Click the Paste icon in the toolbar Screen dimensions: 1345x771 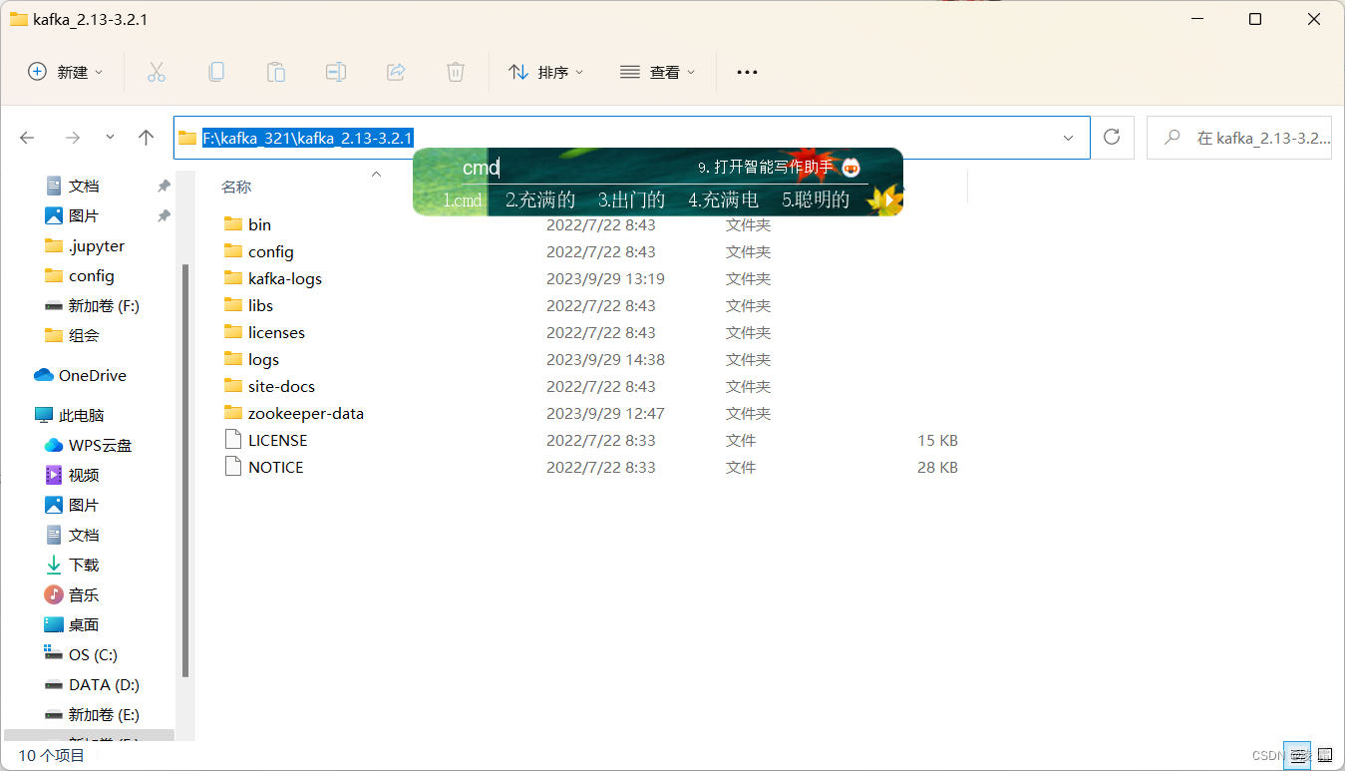[x=275, y=71]
